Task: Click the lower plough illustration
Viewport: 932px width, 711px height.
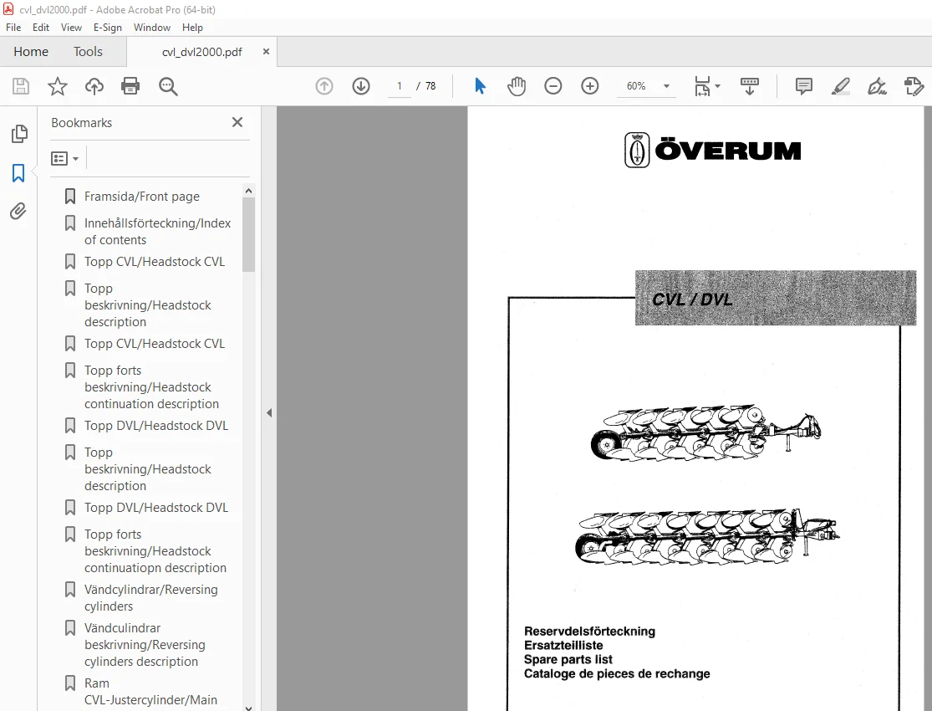Action: pos(707,537)
